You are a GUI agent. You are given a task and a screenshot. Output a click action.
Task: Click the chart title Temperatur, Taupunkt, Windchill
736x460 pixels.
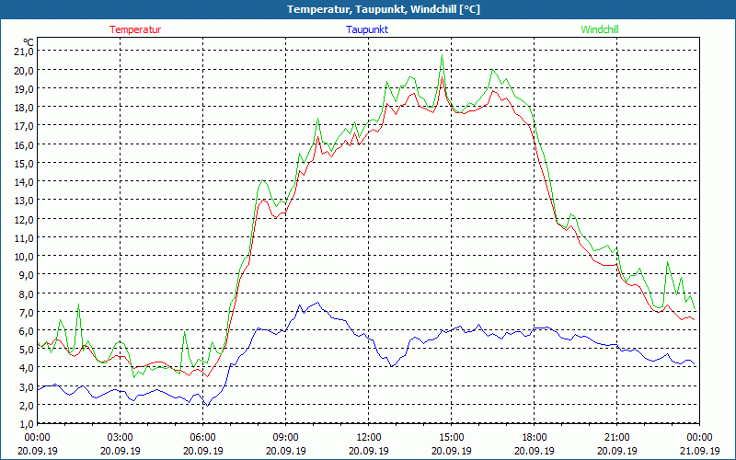point(384,9)
